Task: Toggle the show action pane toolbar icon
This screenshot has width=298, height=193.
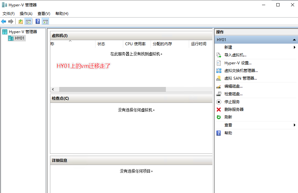Action: (45, 21)
